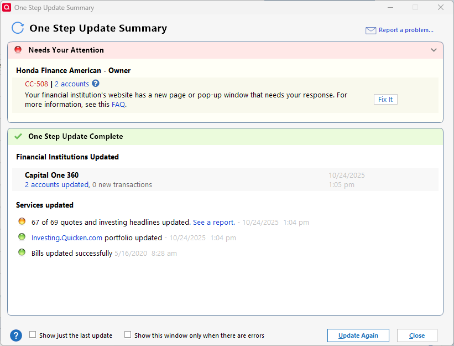Click the Update Again button

point(358,335)
